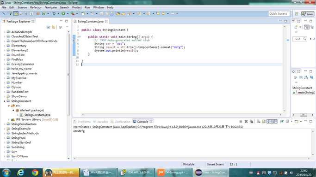Click the New Java Class green C icon
The width and height of the screenshot is (316, 177).
coord(43,13)
